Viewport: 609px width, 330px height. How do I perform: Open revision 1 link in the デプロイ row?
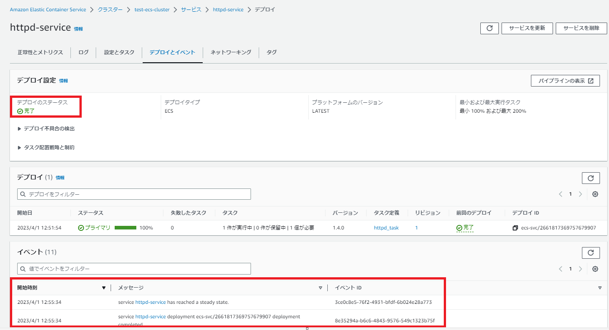pyautogui.click(x=417, y=228)
